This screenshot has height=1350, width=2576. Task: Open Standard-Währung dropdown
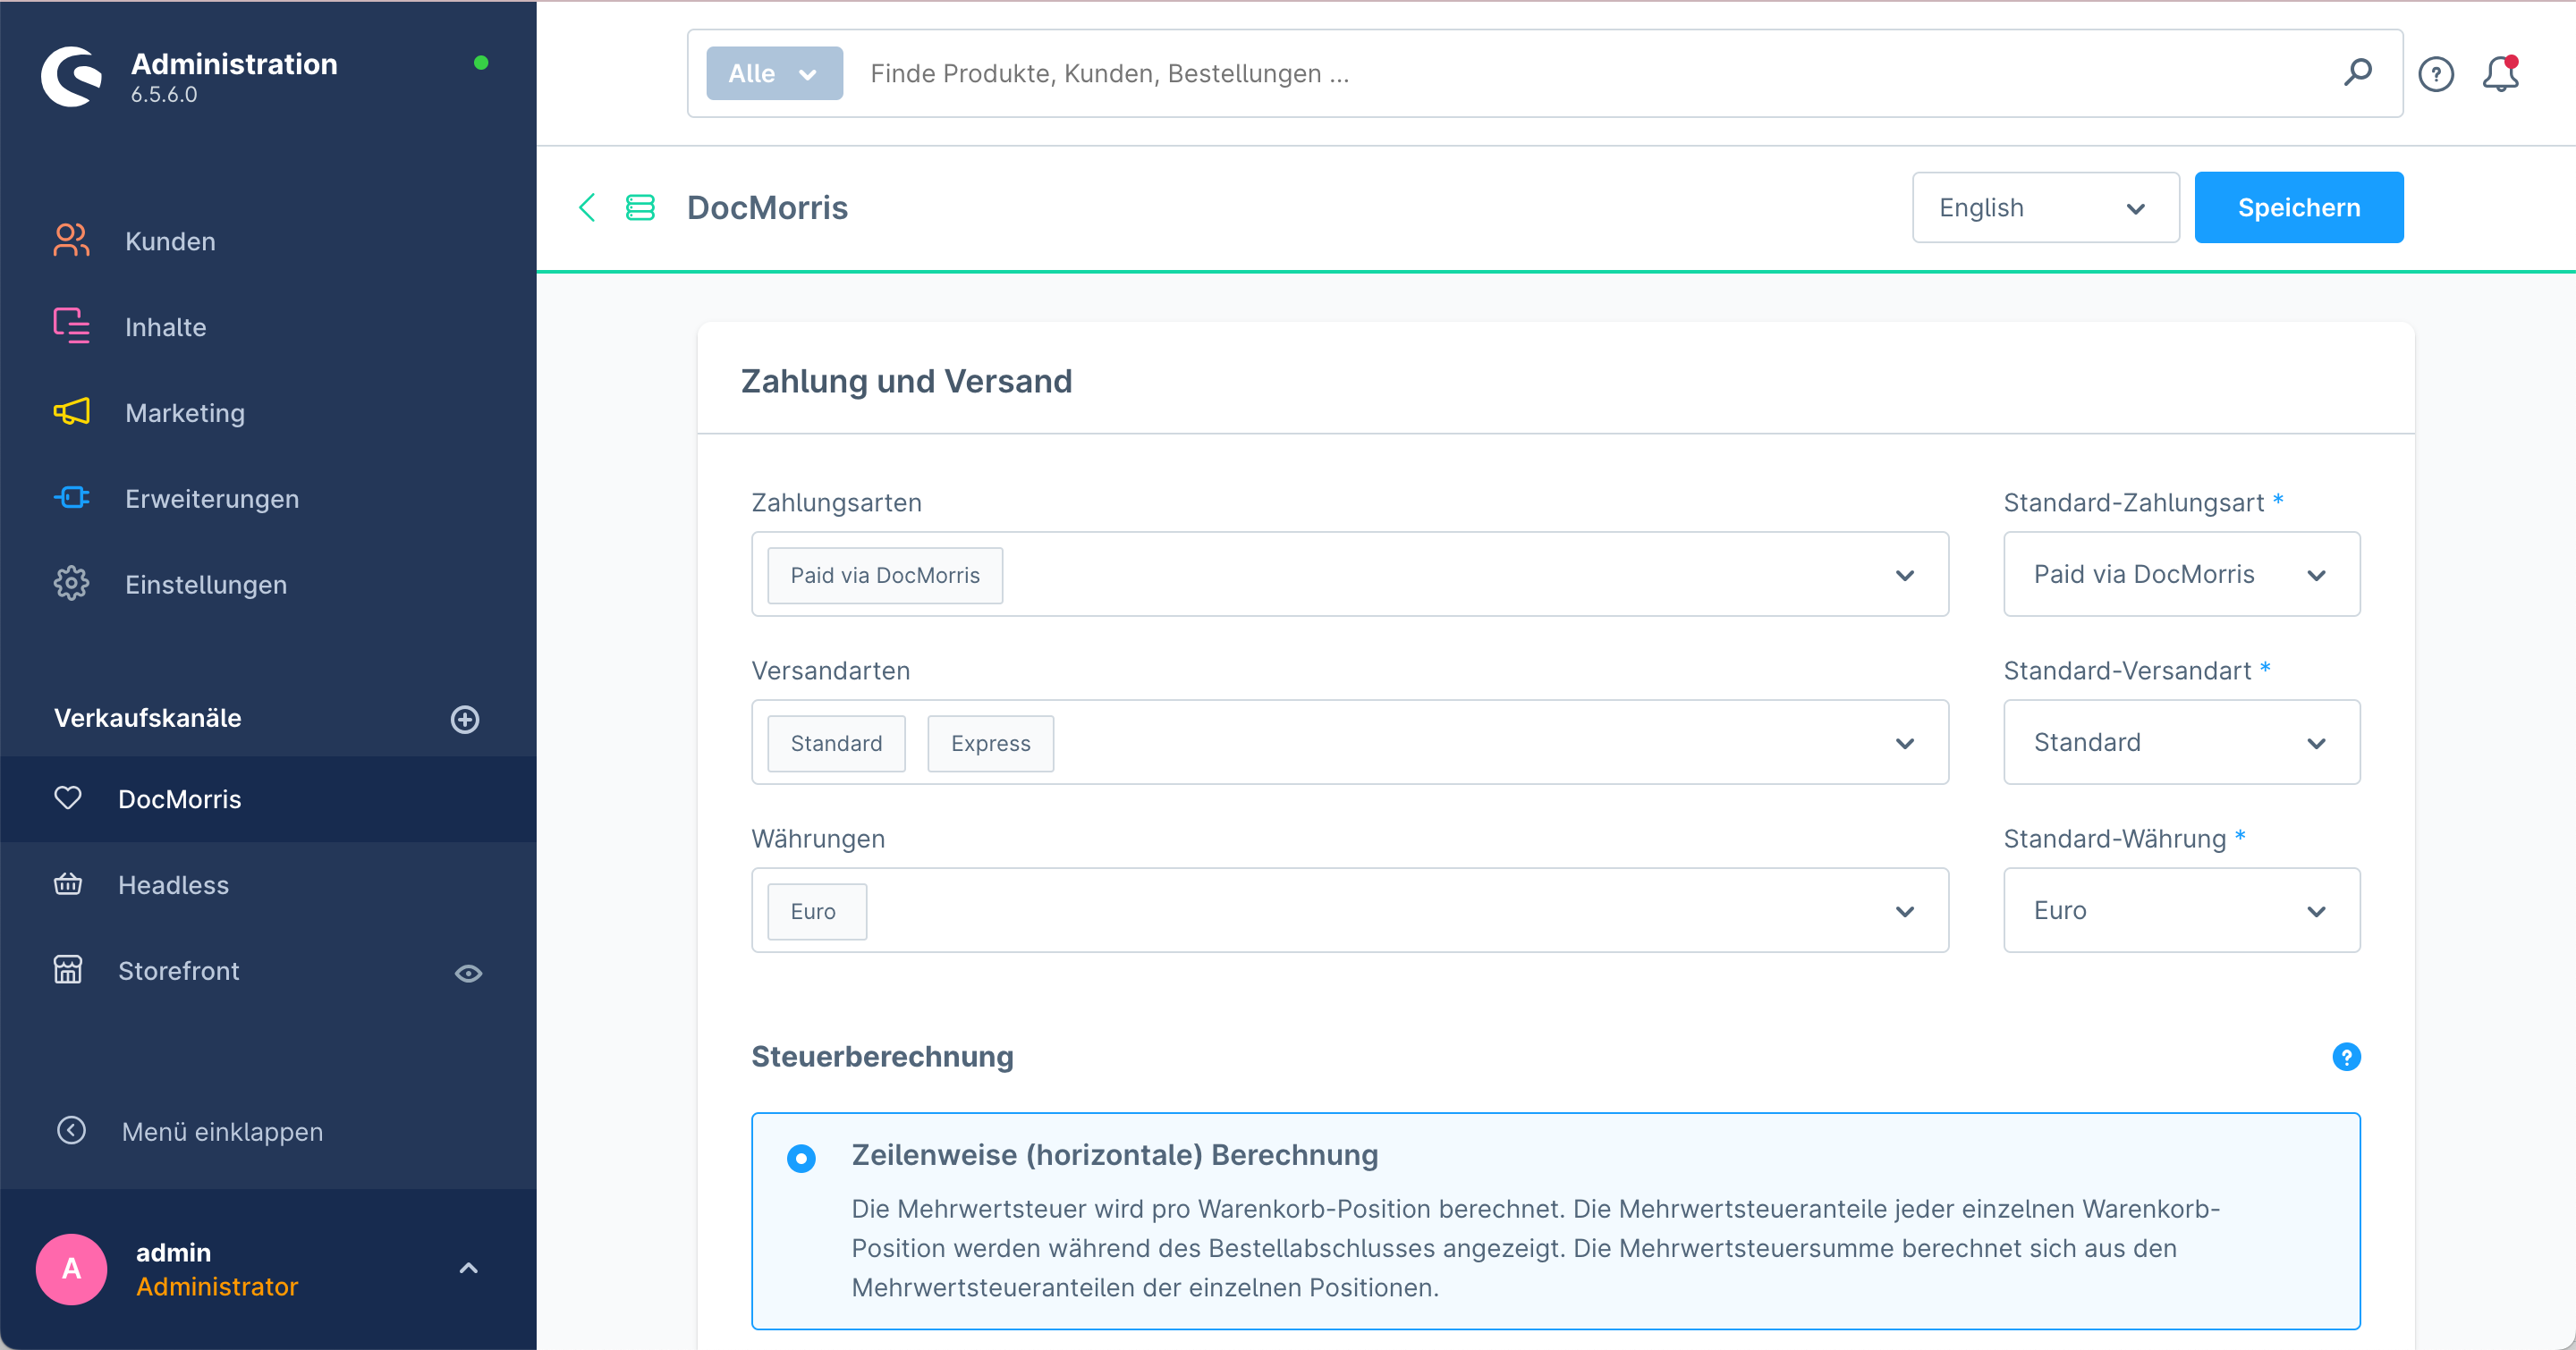(2181, 910)
